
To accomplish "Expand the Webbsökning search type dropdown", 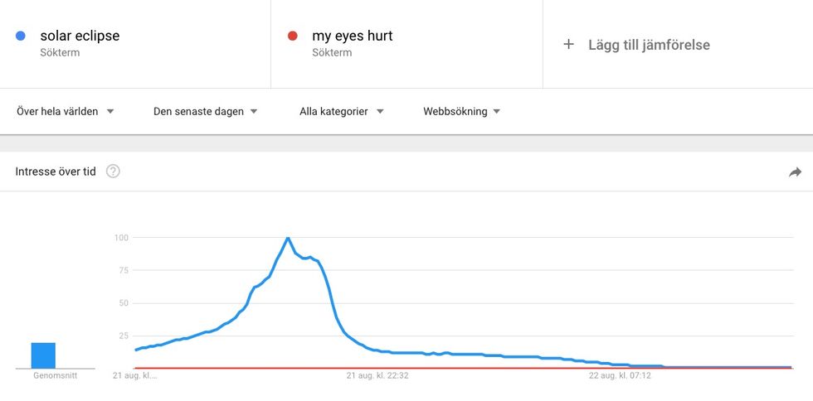I will point(461,111).
